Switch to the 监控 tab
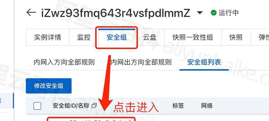 point(84,37)
